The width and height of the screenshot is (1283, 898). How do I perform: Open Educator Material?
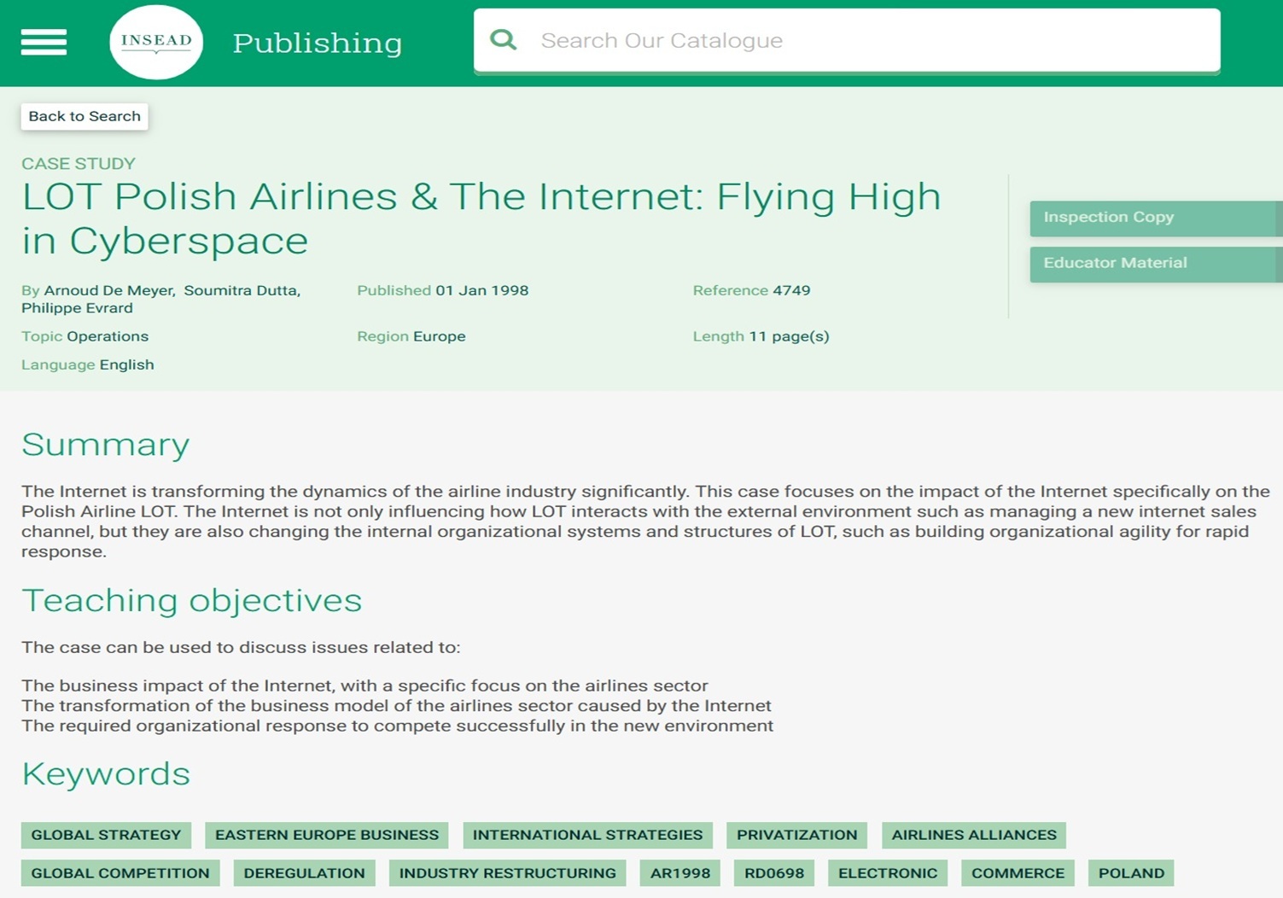1154,263
